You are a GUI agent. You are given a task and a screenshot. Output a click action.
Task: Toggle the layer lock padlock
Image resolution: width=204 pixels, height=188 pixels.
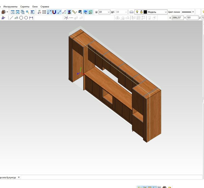(x=141, y=12)
